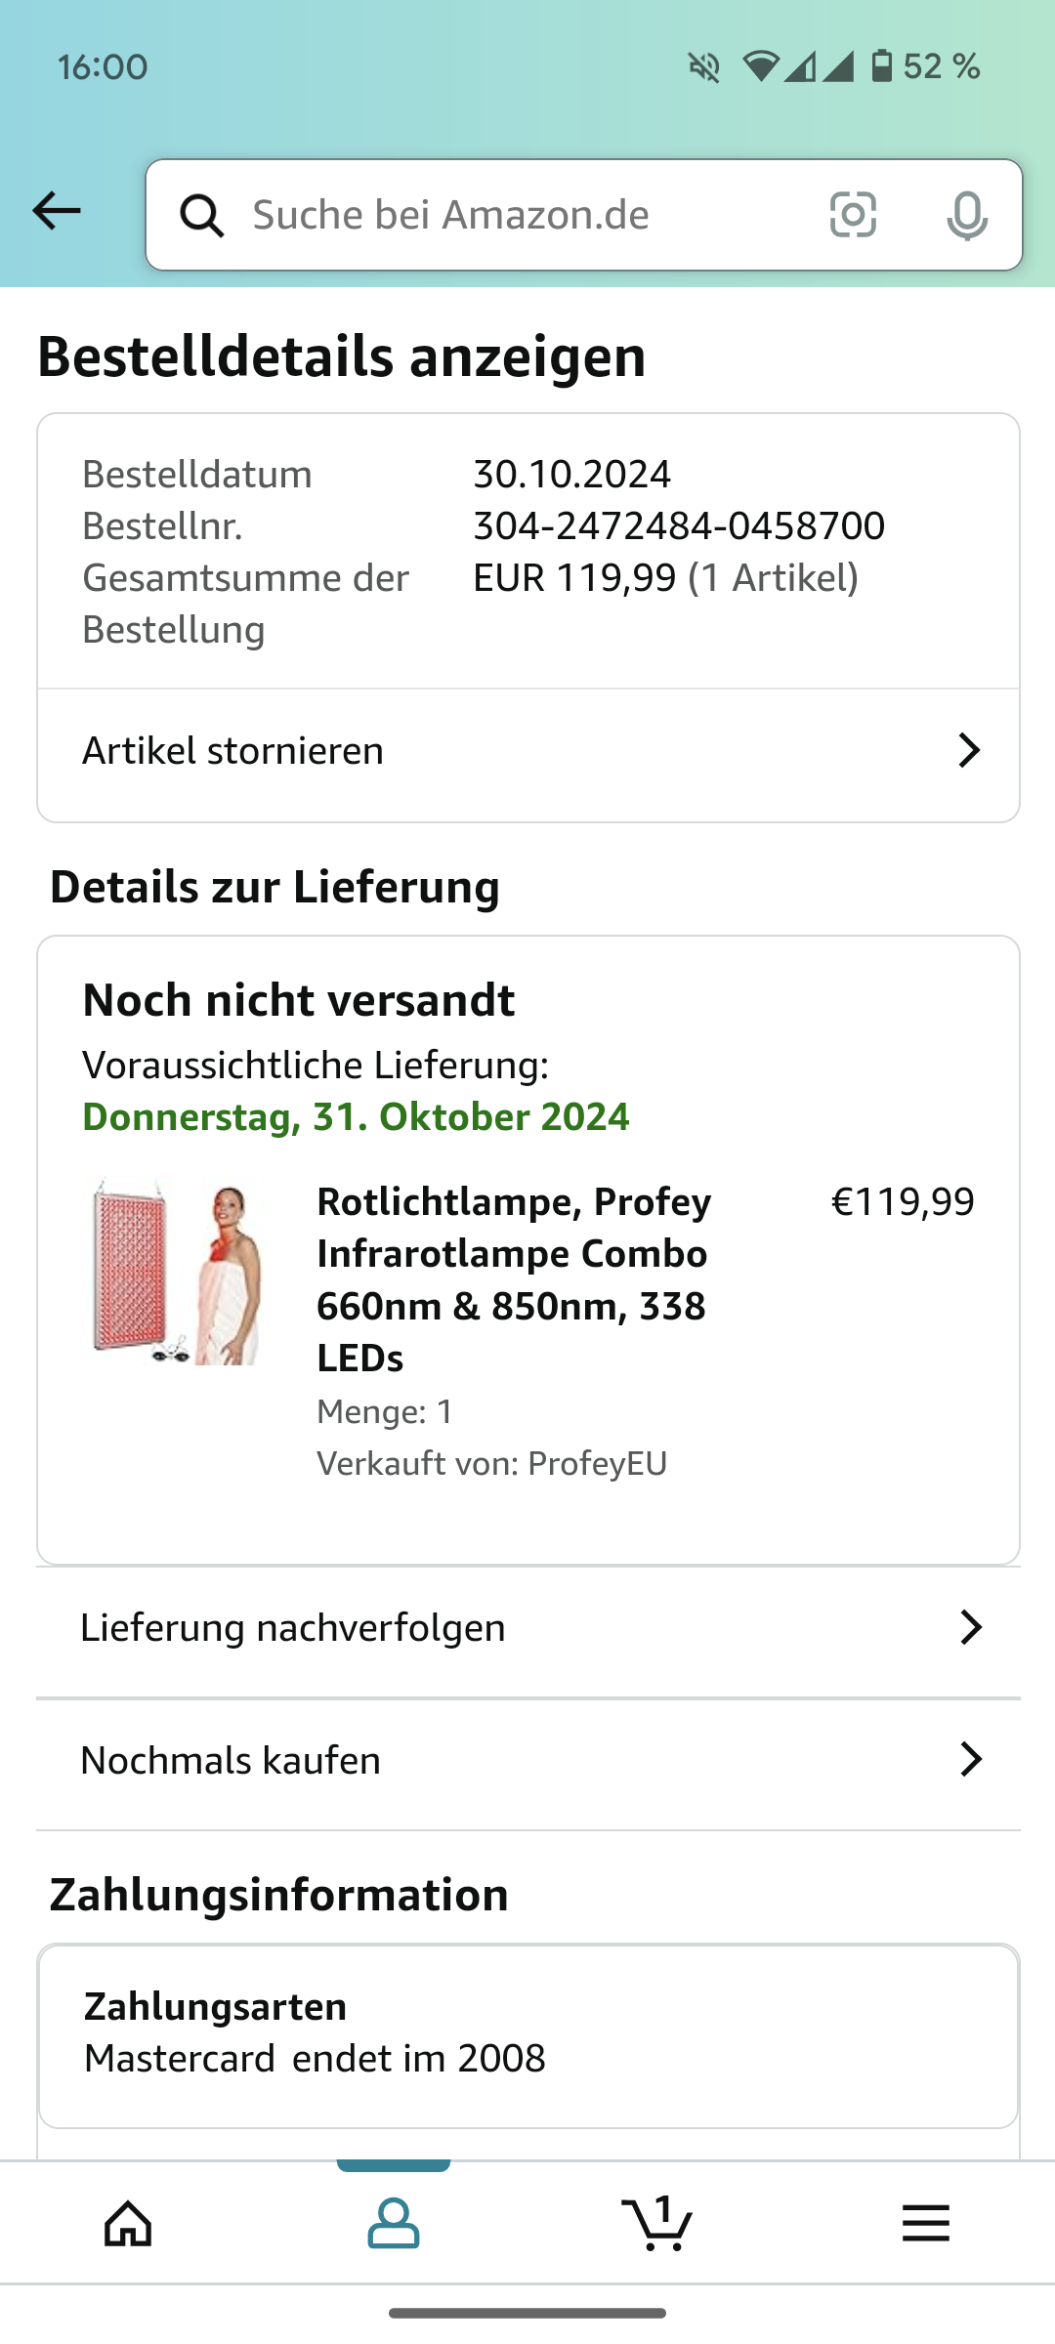Screen dimensions: 1055x2344
Task: Tap the Zahlungsarten Mastercard card
Action: click(527, 2034)
